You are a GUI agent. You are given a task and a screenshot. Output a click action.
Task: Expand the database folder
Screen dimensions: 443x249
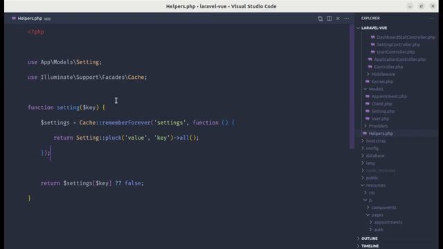pos(375,156)
